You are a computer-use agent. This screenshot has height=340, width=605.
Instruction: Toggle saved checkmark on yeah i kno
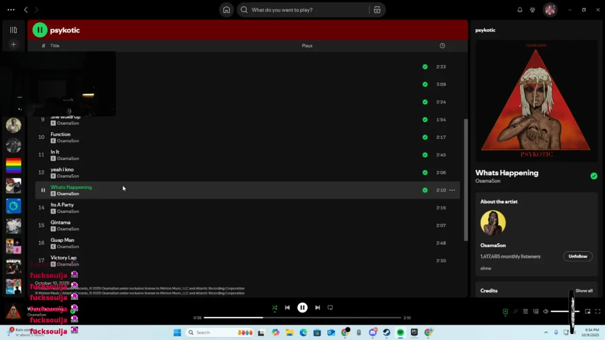[425, 172]
